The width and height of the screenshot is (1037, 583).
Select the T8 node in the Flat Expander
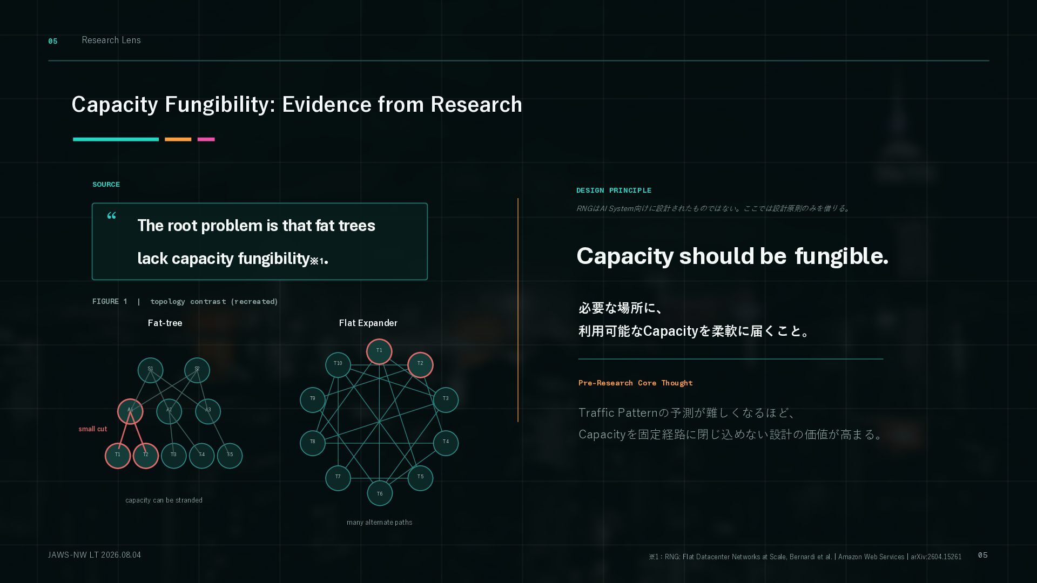(x=313, y=443)
